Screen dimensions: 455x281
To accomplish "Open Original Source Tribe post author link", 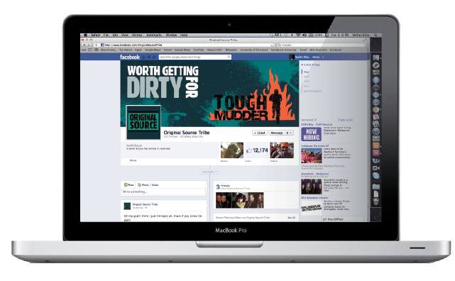I will point(145,204).
